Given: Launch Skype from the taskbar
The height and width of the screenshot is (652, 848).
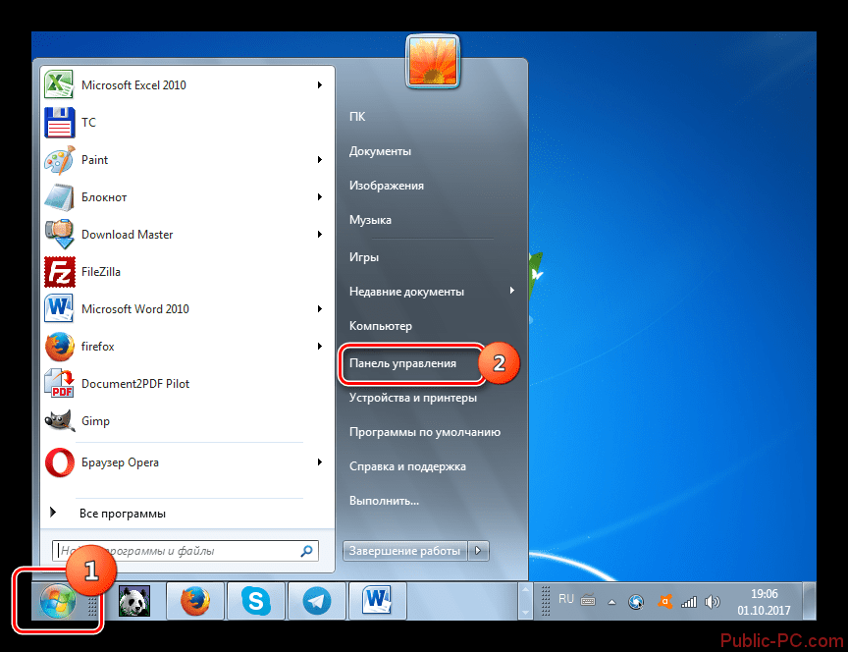Looking at the screenshot, I should (x=255, y=600).
